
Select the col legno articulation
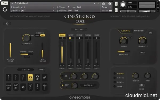(30, 87)
